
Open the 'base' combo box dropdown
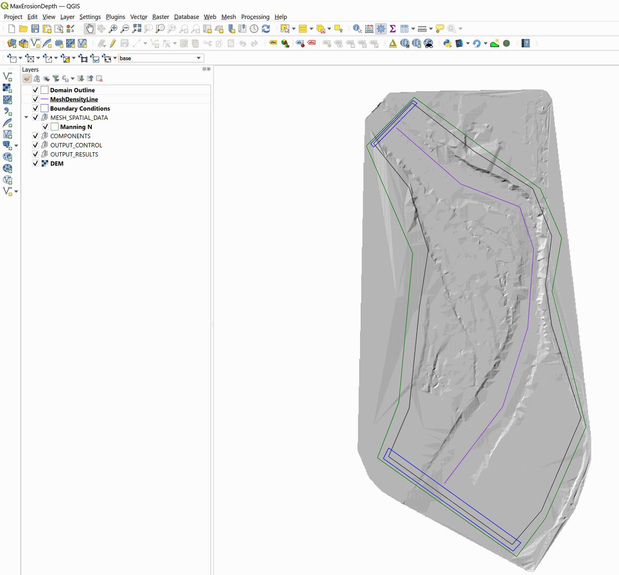click(x=198, y=58)
